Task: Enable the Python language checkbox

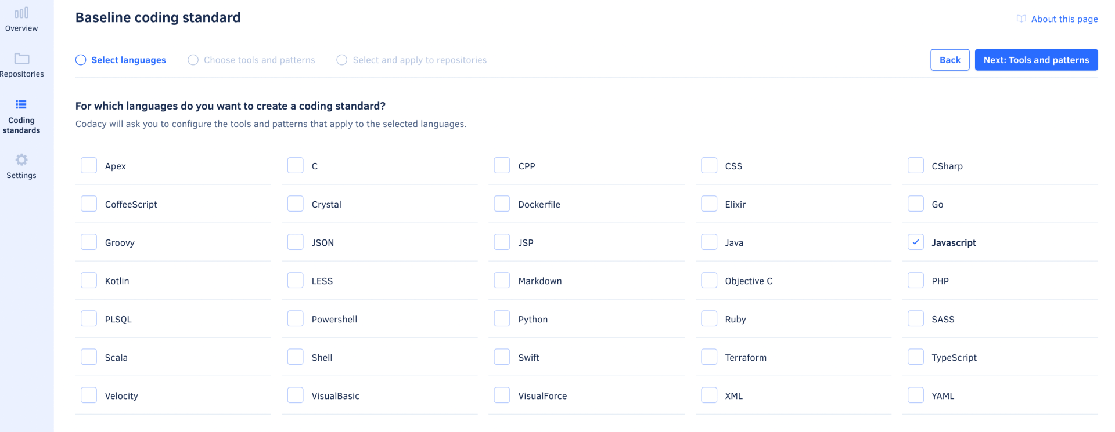Action: pyautogui.click(x=502, y=318)
